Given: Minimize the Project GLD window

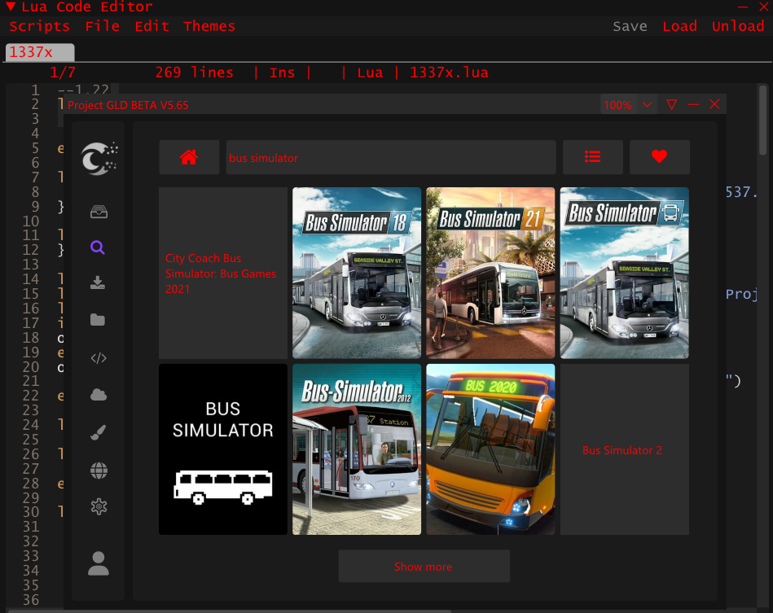Looking at the screenshot, I should tap(693, 104).
